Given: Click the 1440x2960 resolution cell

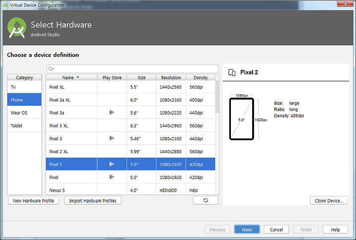Looking at the screenshot, I should point(171,126).
